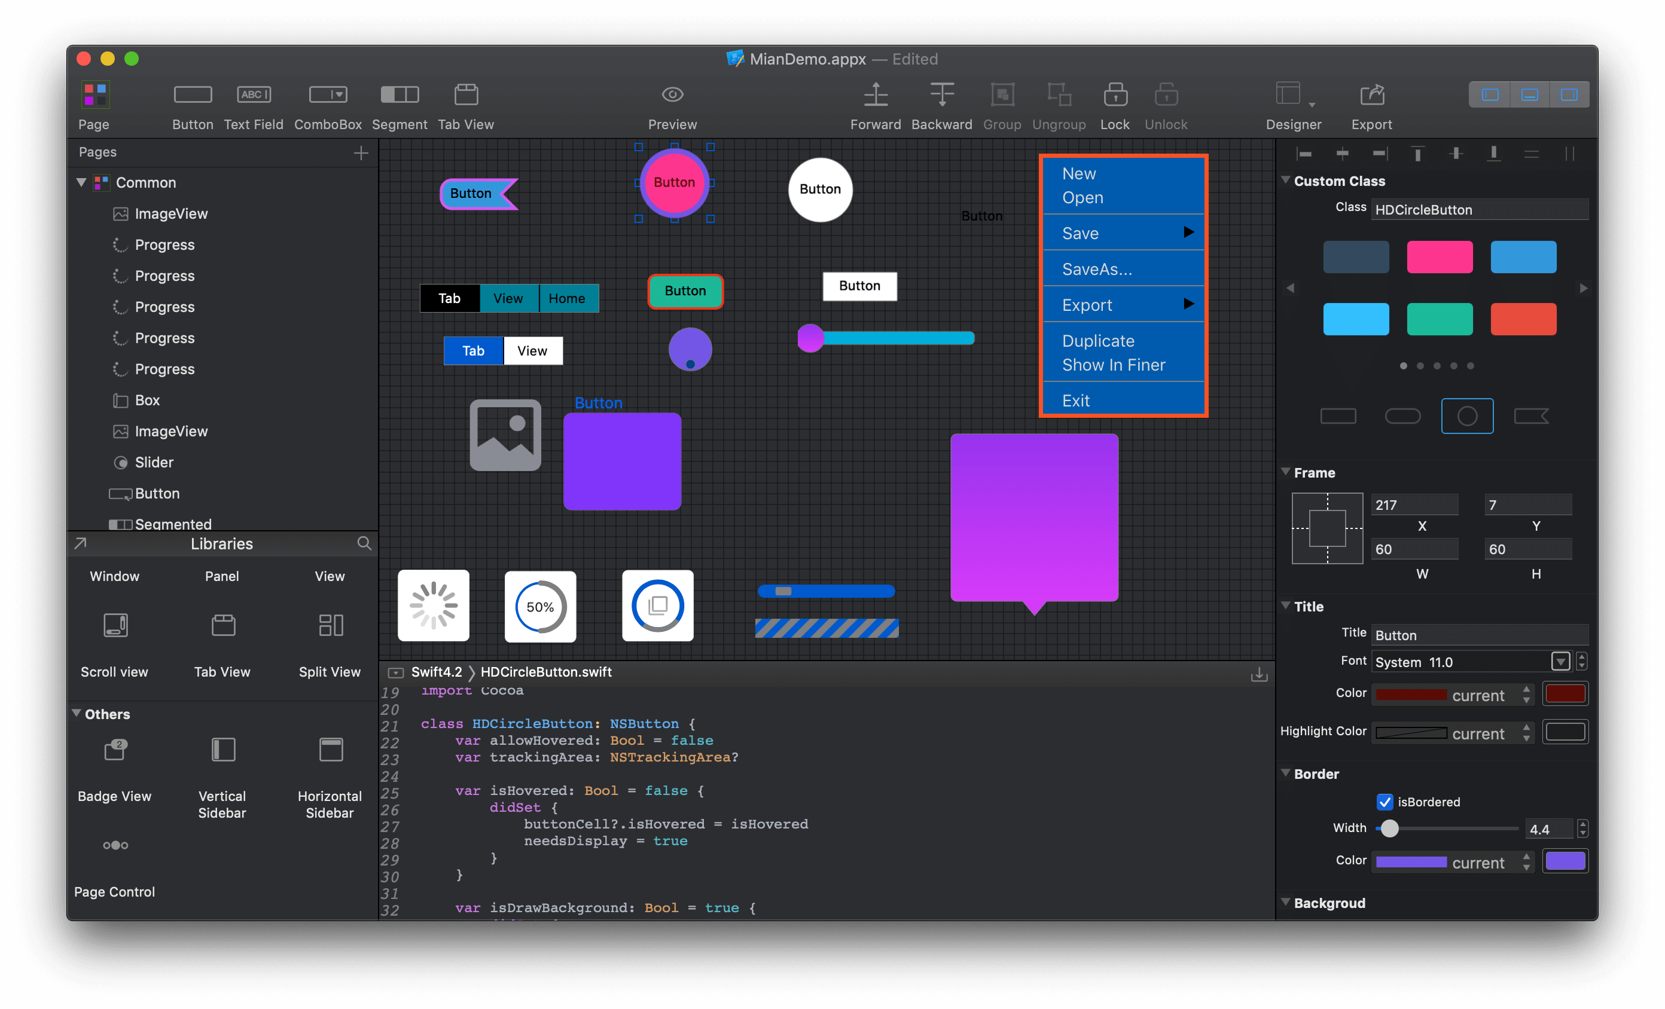Screen dimensions: 1665x1009
Task: Pick the teal green color swatch
Action: click(1440, 319)
